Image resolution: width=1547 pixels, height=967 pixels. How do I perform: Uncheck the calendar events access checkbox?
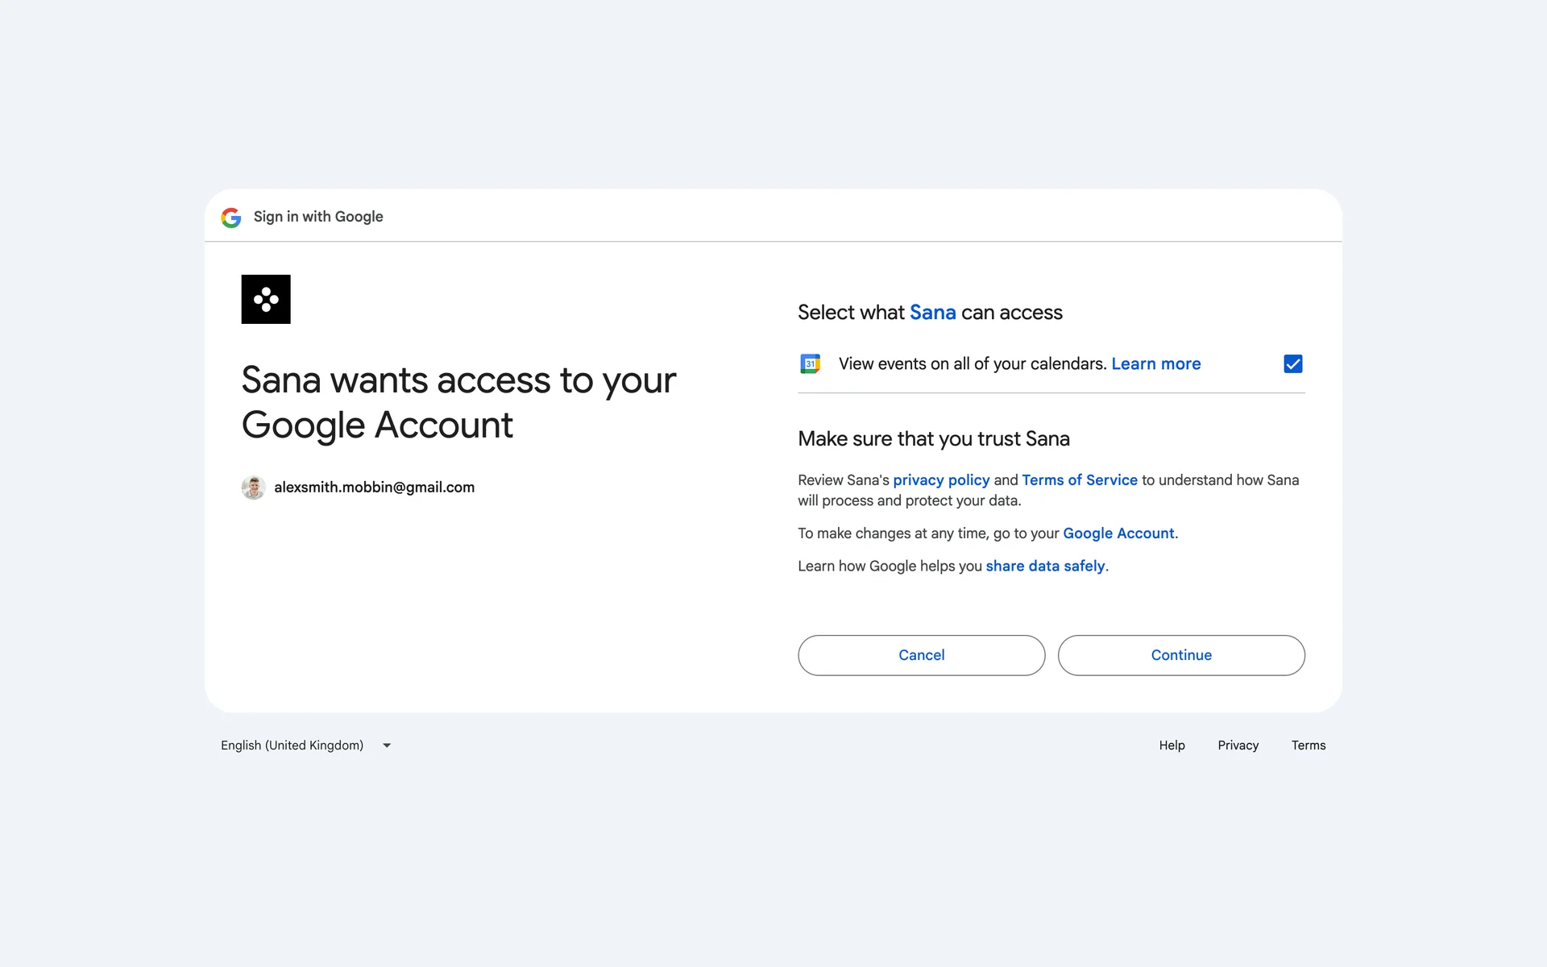click(x=1292, y=364)
